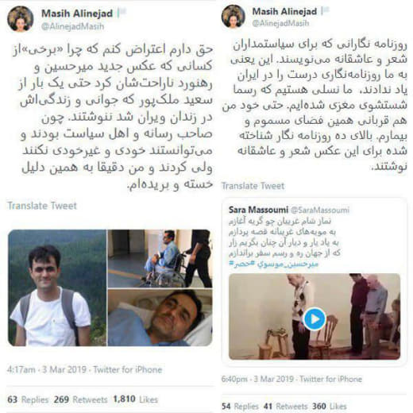413x413 pixels.
Task: View the 269 Retweets list
Action: coord(80,399)
